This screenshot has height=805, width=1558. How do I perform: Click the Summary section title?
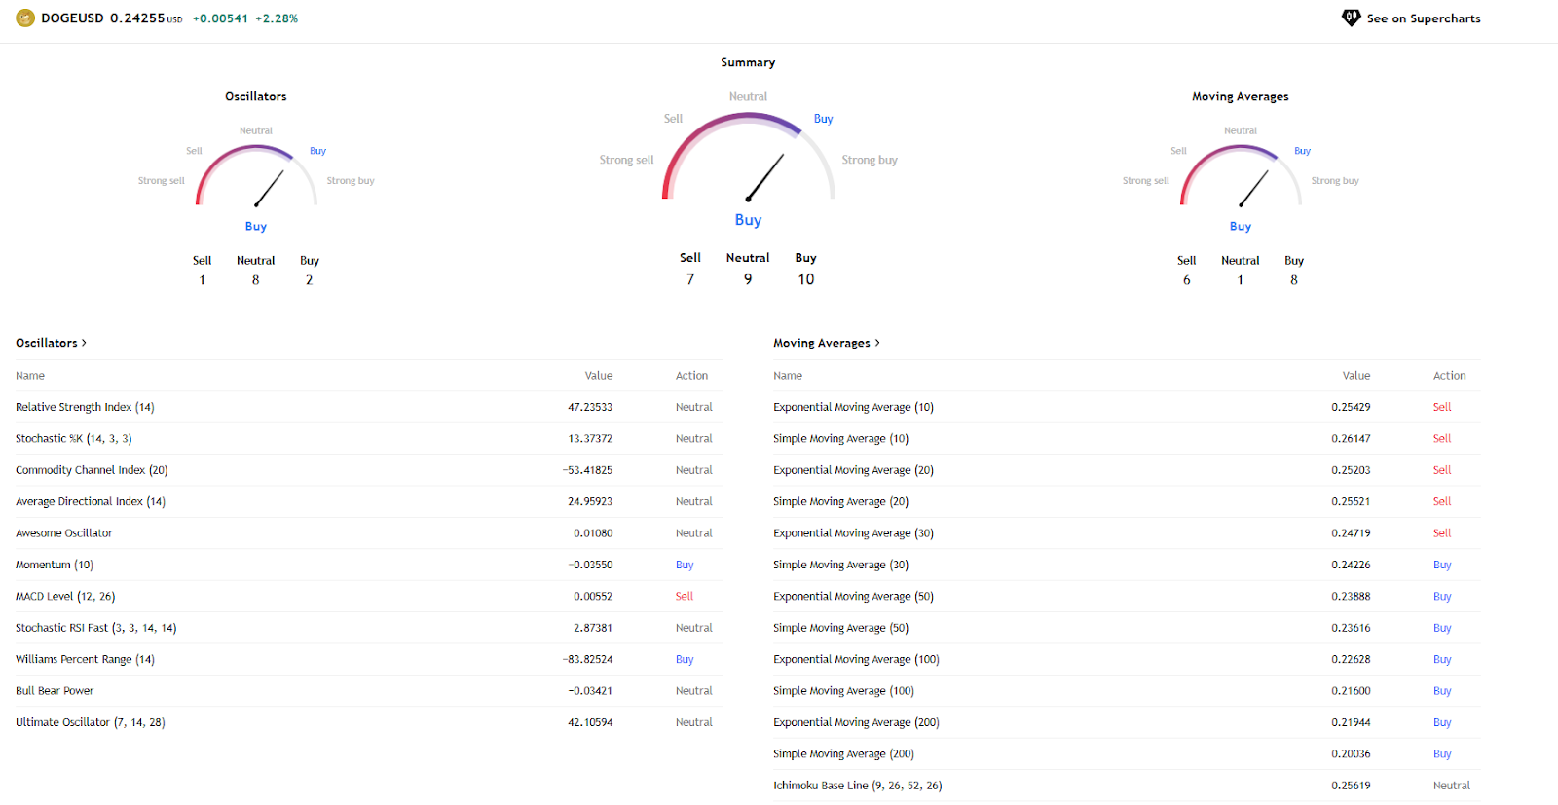[748, 62]
